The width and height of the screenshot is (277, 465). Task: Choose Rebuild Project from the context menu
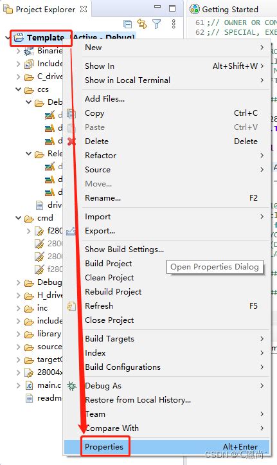pos(113,292)
